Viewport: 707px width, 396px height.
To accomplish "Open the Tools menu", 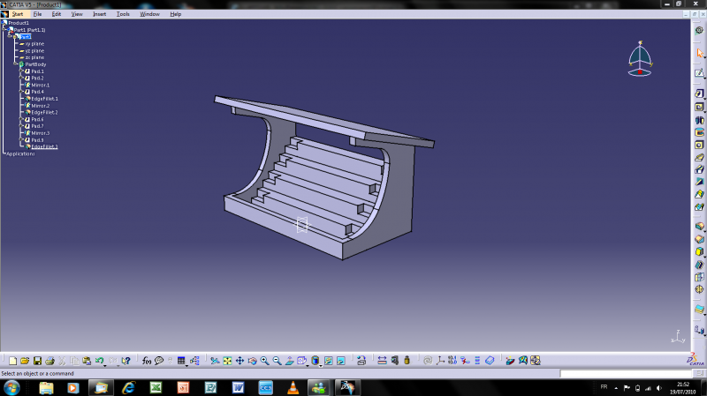I will click(x=123, y=14).
